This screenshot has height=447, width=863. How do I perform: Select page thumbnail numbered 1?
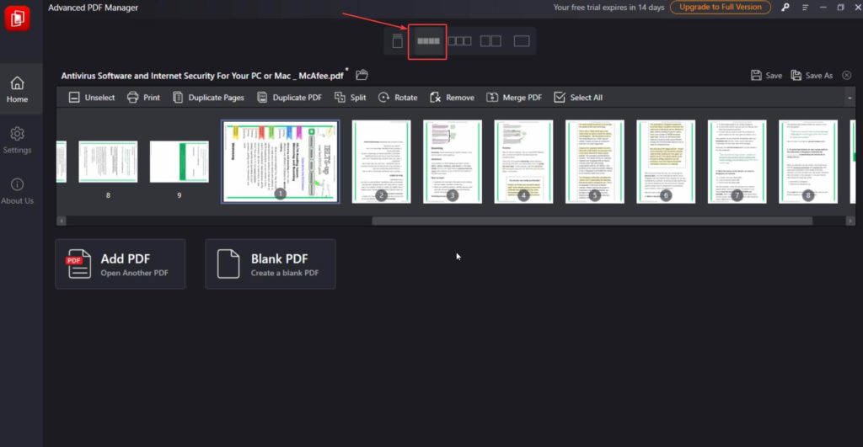[x=280, y=162]
